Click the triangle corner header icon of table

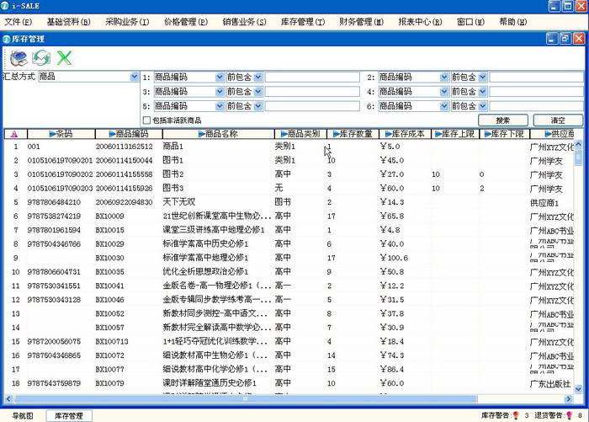pos(14,134)
